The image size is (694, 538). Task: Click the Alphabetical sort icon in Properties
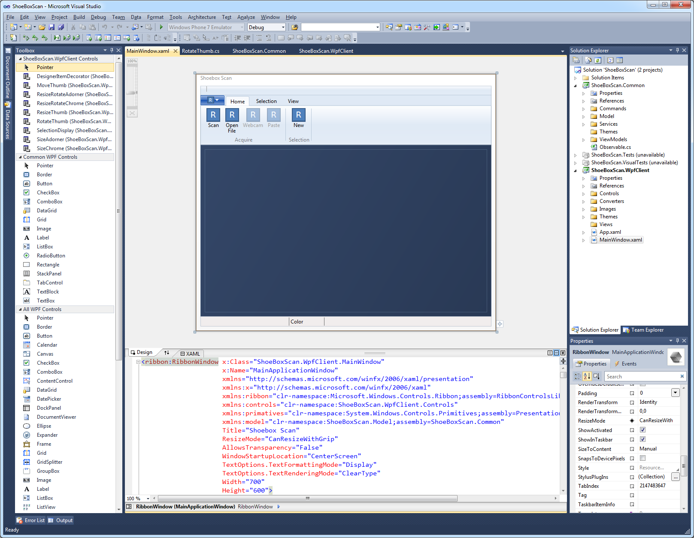pyautogui.click(x=587, y=376)
